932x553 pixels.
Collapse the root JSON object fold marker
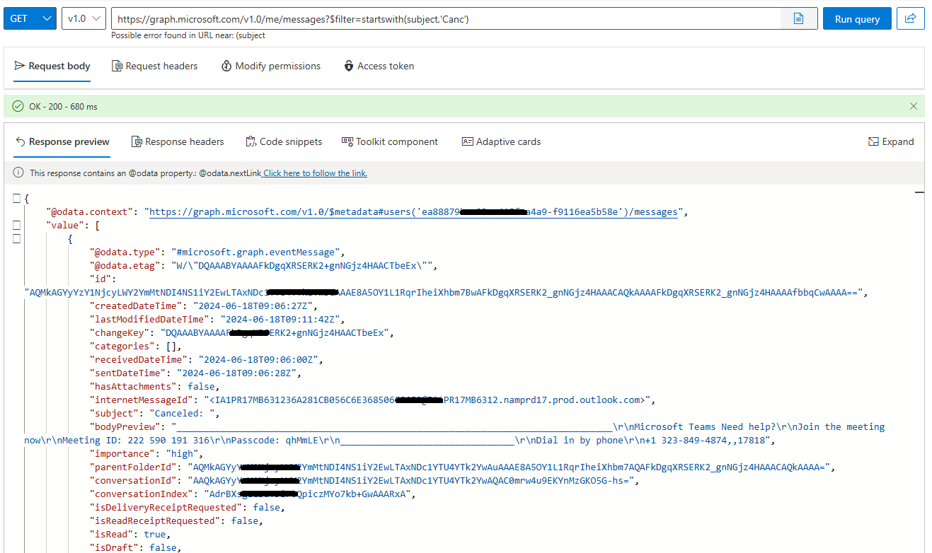coord(16,199)
